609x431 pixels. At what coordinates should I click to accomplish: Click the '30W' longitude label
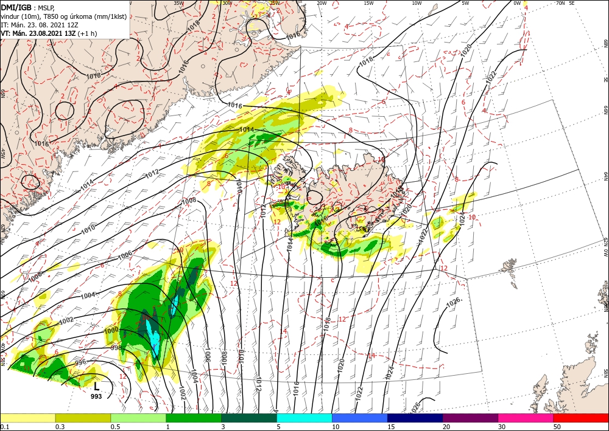coord(227,3)
